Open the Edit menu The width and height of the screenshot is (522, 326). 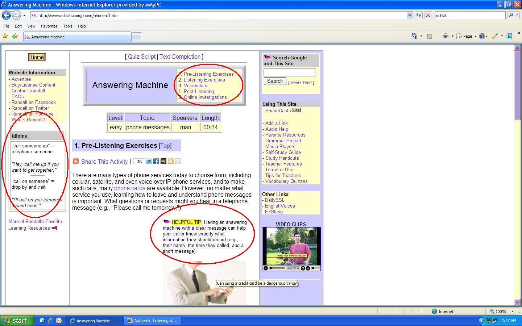pyautogui.click(x=18, y=26)
